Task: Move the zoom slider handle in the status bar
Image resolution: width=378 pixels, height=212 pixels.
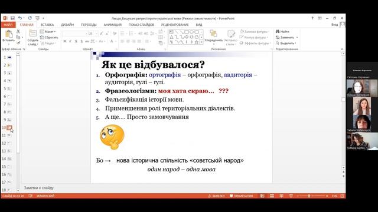Action: [309, 196]
